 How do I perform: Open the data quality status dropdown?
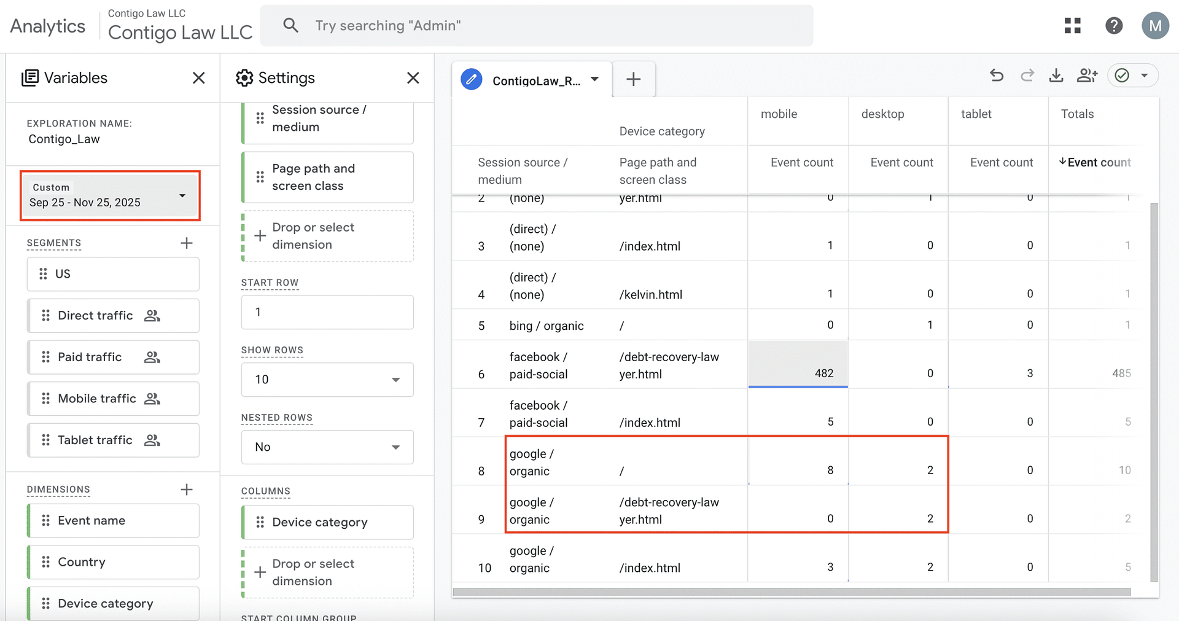click(1144, 76)
